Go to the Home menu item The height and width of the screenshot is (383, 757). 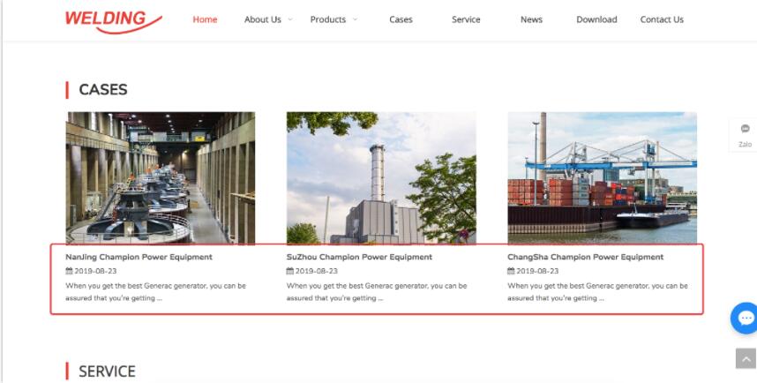[205, 19]
